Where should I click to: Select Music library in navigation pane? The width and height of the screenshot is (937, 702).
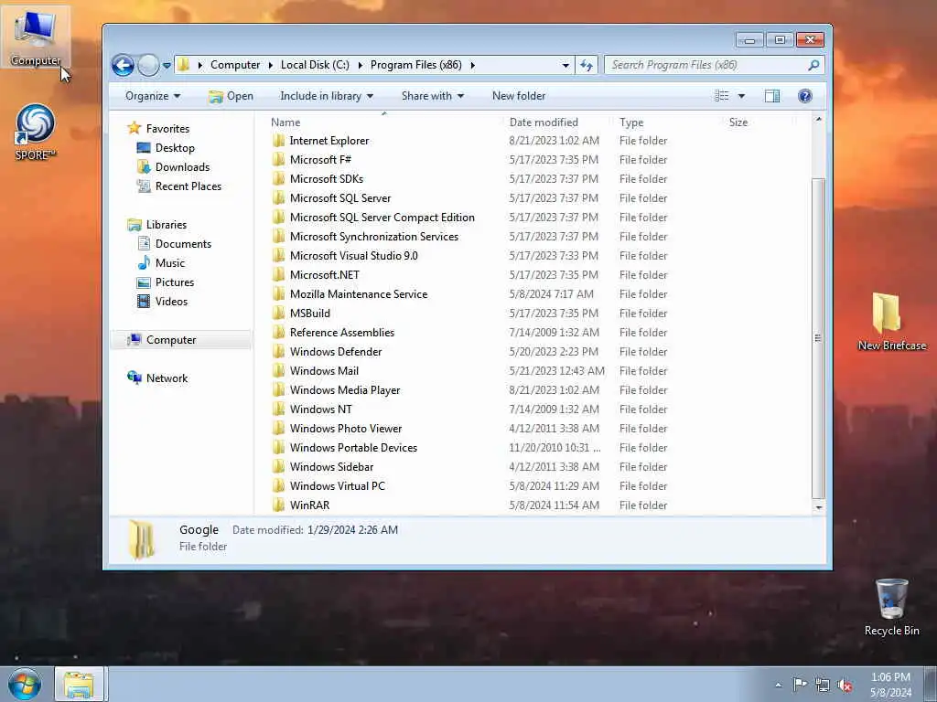161,263
